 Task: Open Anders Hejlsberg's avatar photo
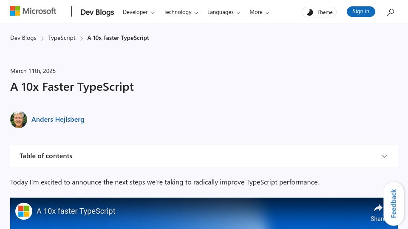click(x=19, y=120)
